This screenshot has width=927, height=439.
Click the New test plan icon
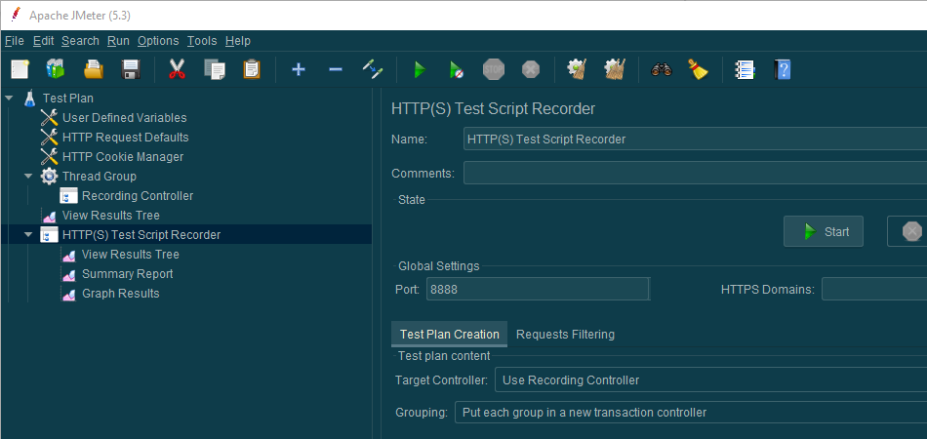pos(20,69)
